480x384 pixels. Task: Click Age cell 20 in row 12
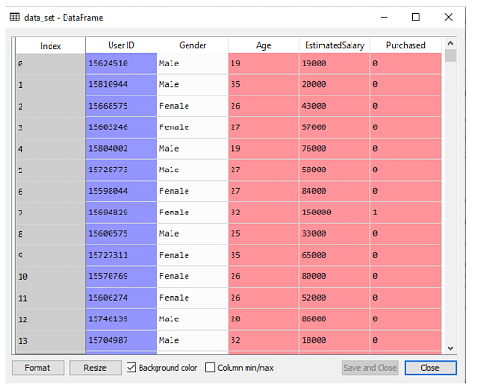(263, 319)
